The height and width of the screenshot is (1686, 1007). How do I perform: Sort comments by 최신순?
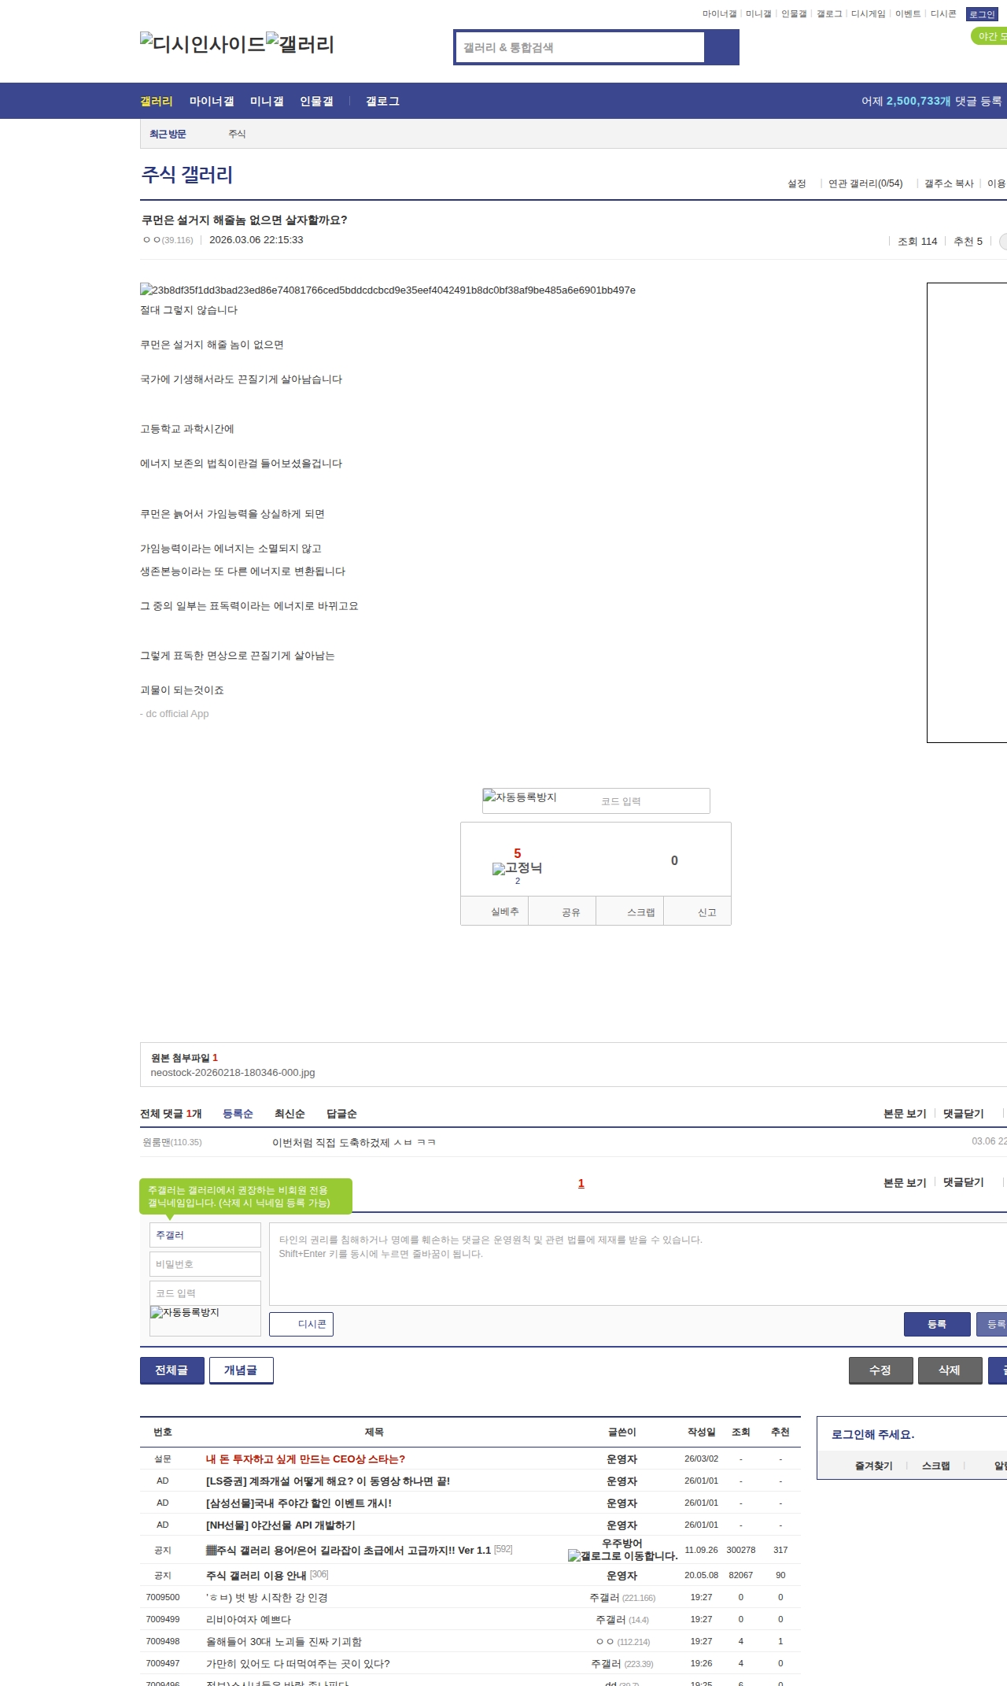tap(290, 1114)
